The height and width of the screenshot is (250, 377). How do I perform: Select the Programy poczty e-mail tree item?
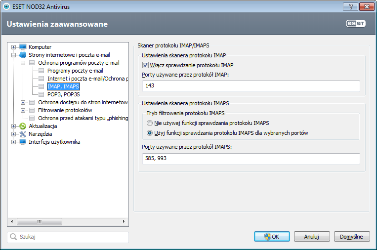[75, 71]
